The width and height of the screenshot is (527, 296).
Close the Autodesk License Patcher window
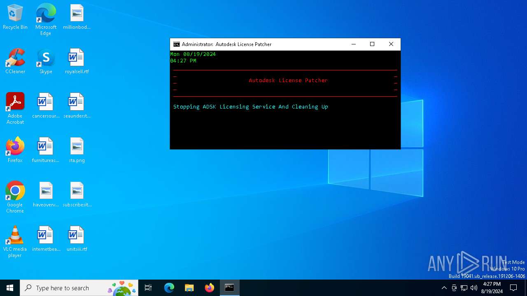391,44
